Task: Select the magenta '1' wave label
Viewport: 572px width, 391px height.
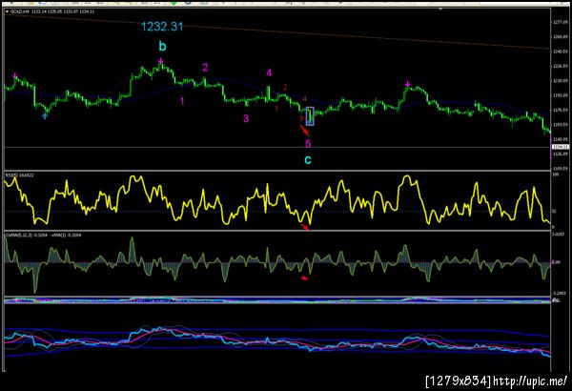Action: coord(182,101)
